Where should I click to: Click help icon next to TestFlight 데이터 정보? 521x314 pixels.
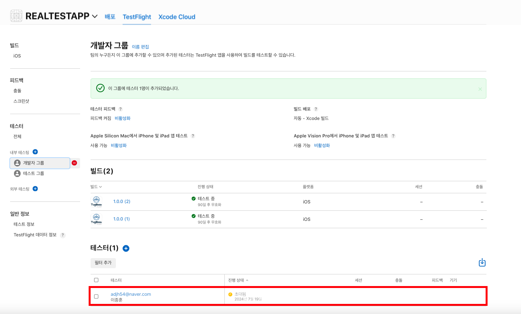63,235
